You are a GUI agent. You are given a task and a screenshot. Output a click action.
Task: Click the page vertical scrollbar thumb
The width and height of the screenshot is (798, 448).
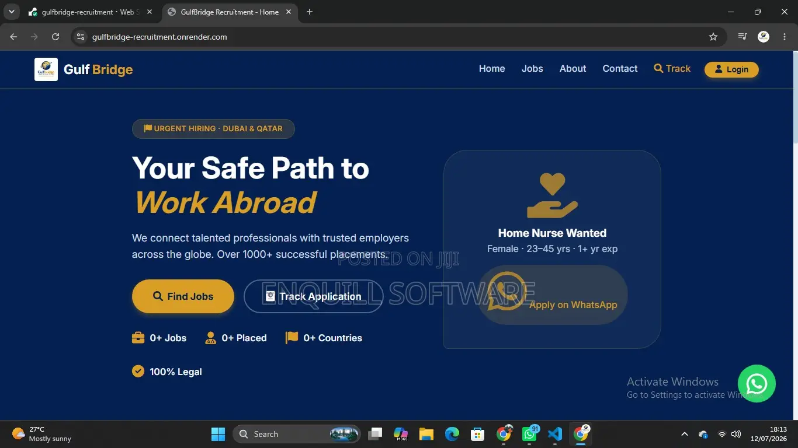click(x=794, y=96)
